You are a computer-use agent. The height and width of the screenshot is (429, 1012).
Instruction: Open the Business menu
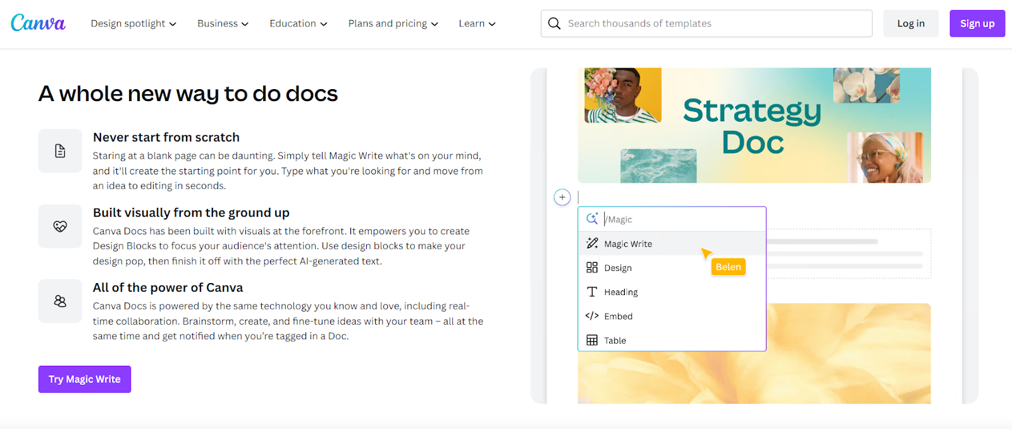223,23
